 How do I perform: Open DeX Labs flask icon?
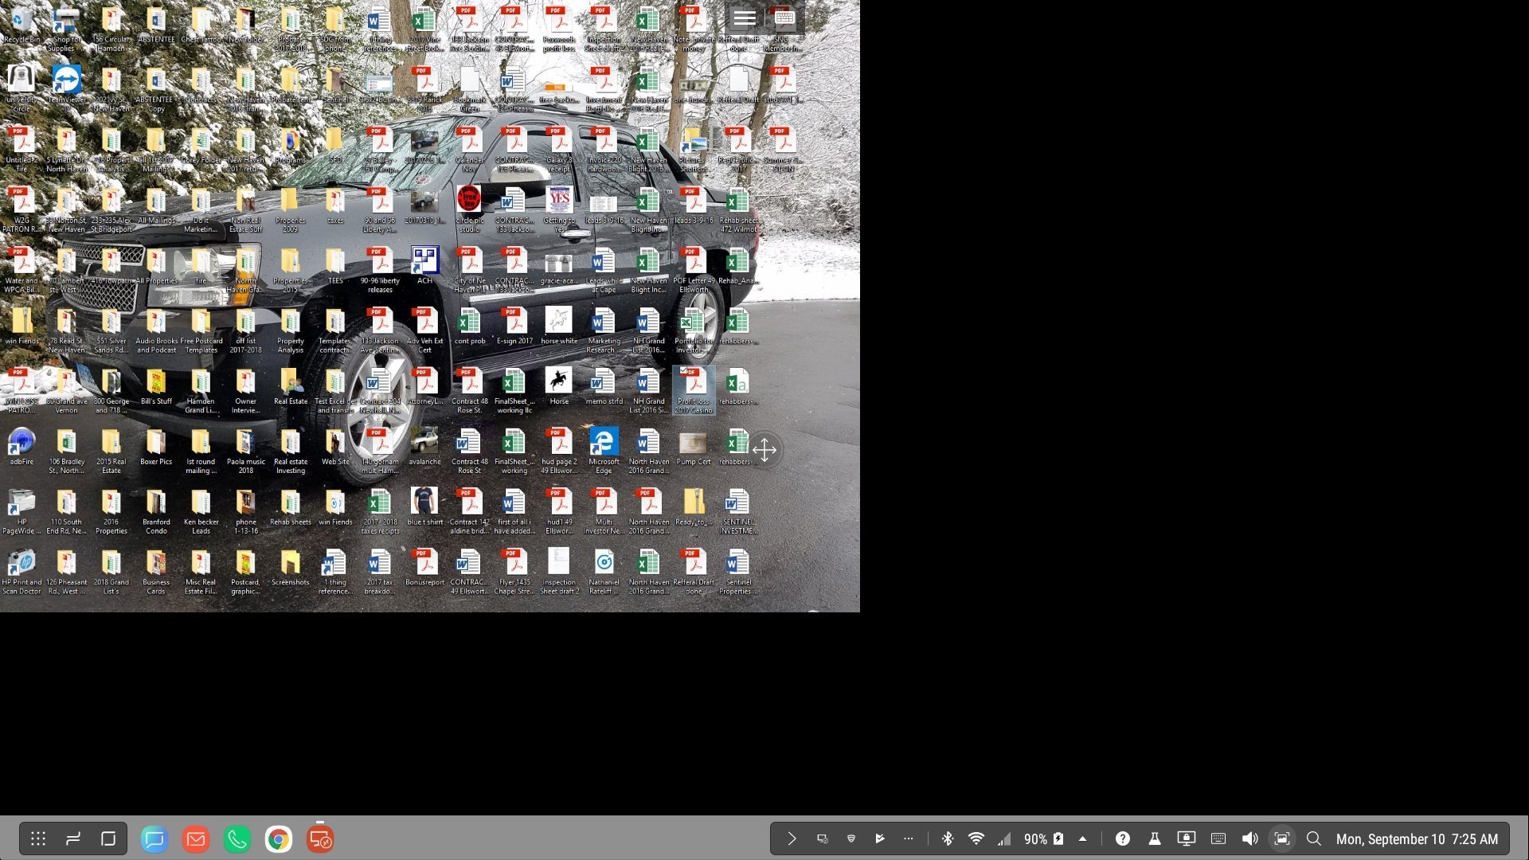(x=1154, y=838)
